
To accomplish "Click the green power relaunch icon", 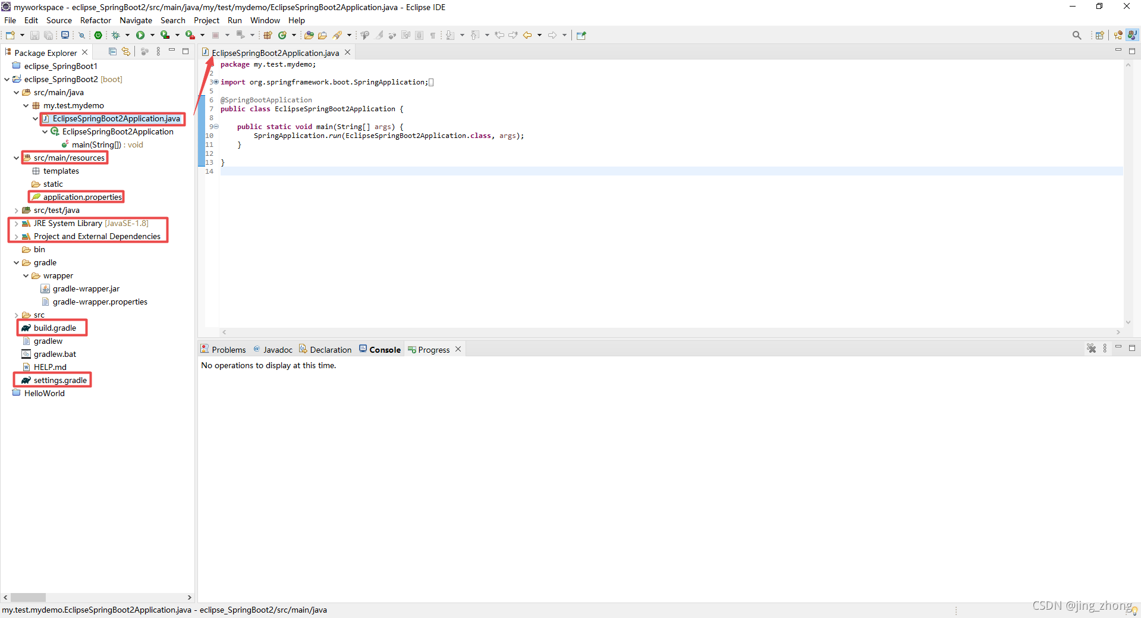I will coord(98,35).
